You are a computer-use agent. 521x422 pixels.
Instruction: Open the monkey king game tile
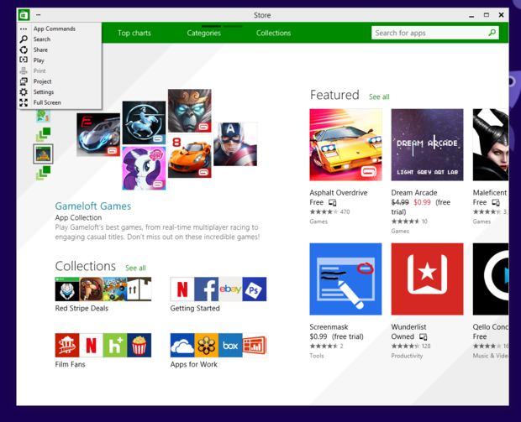(189, 111)
